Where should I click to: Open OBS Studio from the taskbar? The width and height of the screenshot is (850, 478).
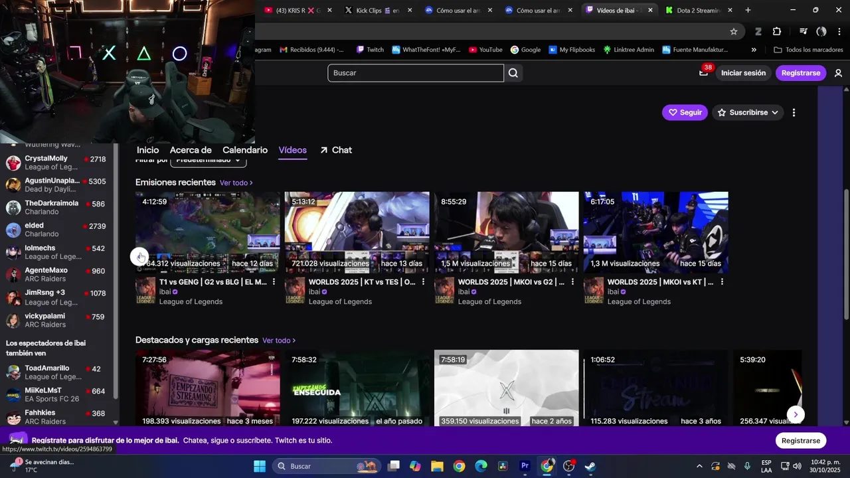point(568,466)
